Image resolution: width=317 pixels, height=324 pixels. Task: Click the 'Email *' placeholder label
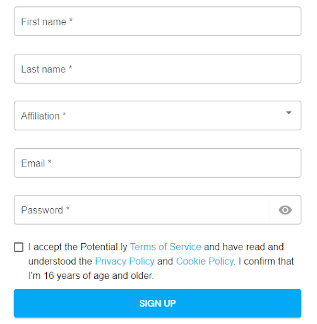click(36, 163)
